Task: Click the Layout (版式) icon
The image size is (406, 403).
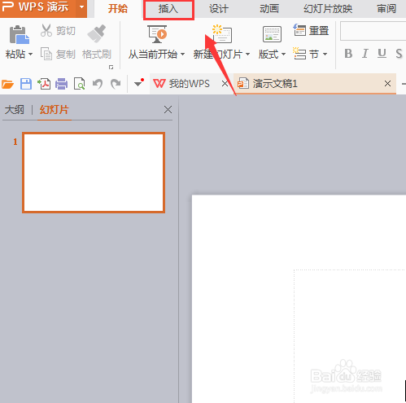Action: [x=272, y=34]
